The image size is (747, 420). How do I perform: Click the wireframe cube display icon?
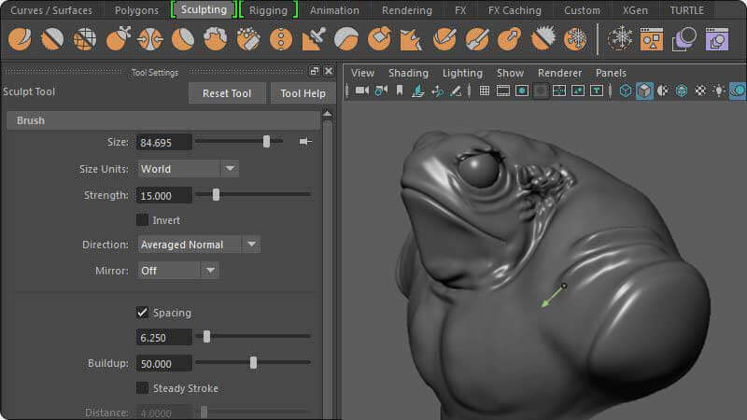click(626, 91)
